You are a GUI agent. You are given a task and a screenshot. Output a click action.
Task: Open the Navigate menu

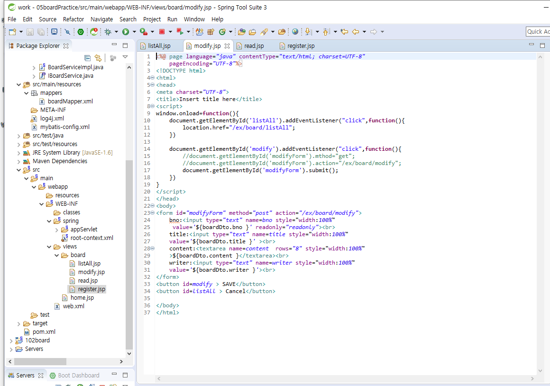click(x=102, y=19)
